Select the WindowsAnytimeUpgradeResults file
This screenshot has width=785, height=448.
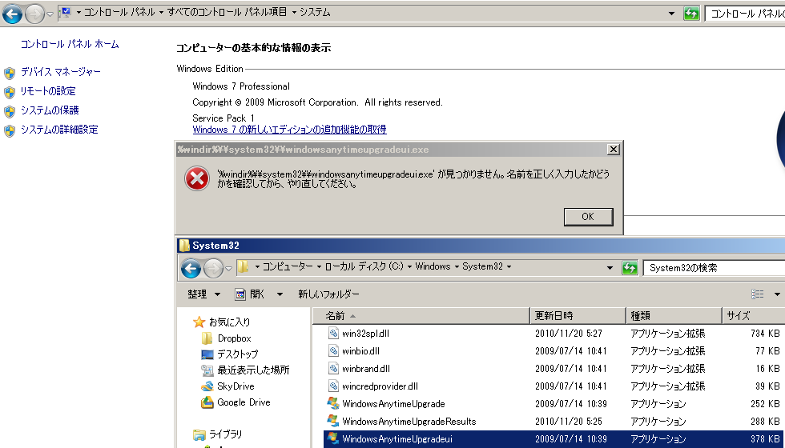(409, 422)
